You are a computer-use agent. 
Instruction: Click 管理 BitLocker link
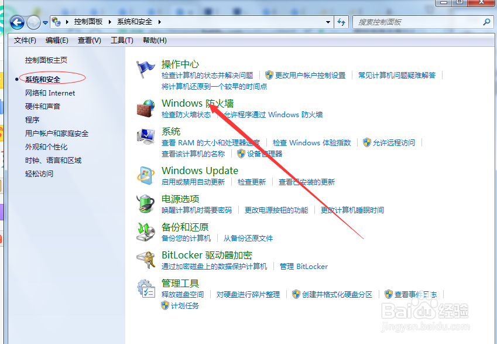pos(304,266)
